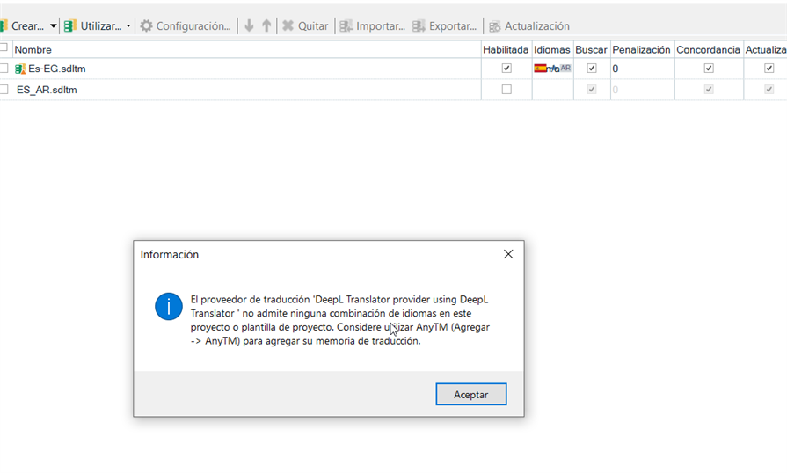Move selected memory down with arrow
This screenshot has height=473, width=787.
coord(249,25)
